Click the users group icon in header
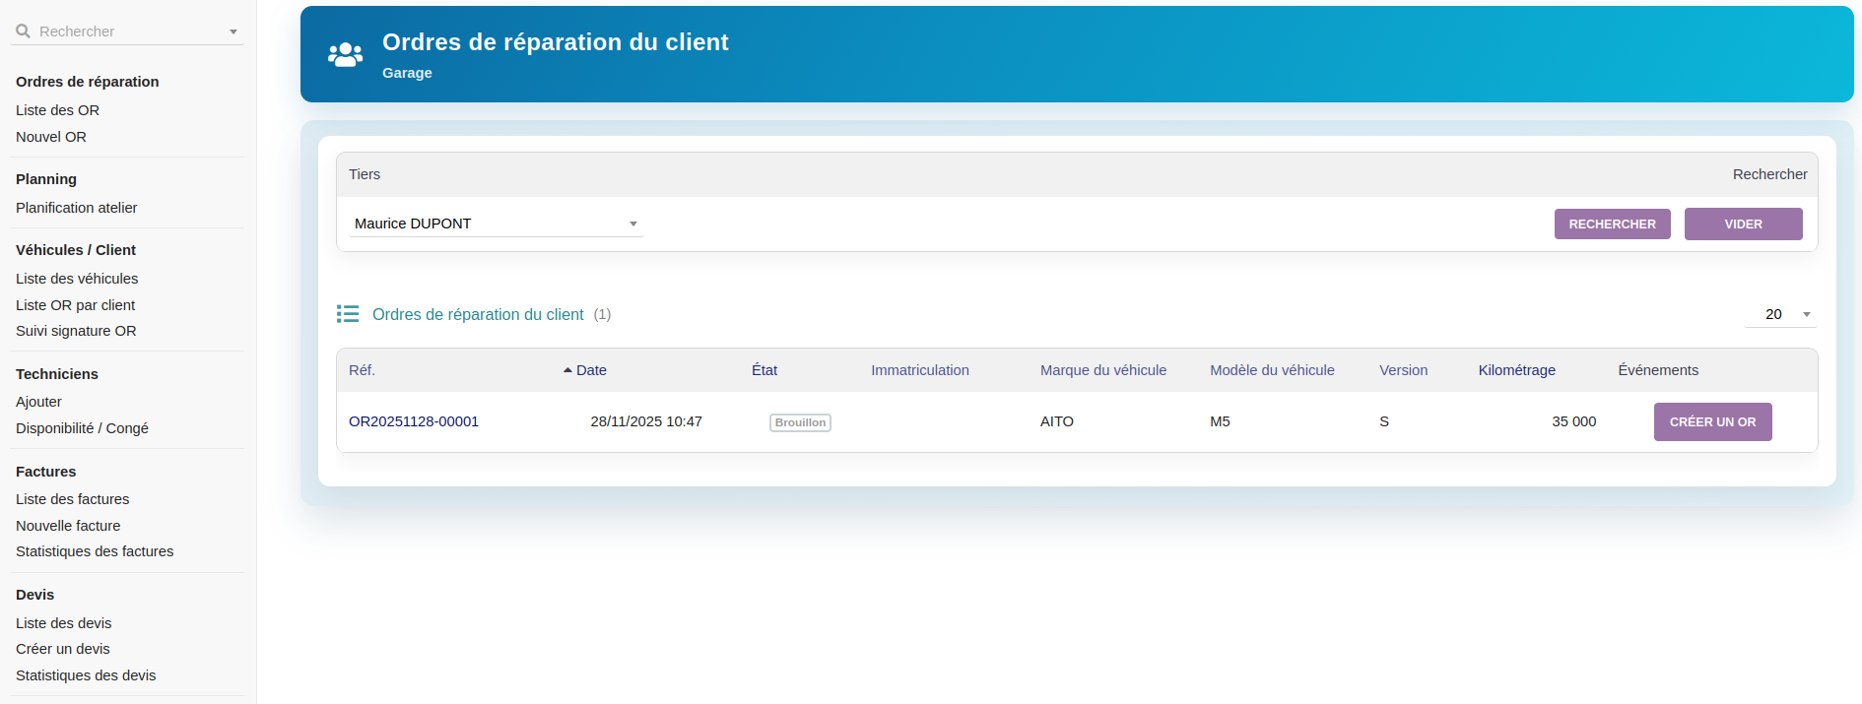The image size is (1862, 704). point(345,55)
